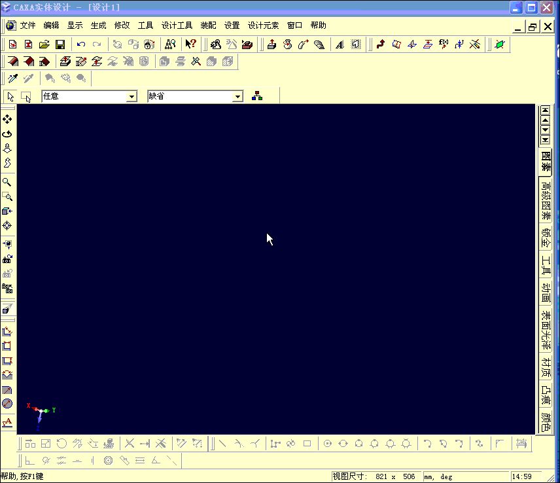Image resolution: width=560 pixels, height=483 pixels.
Task: Click the eyedropper pick-up tool icon
Action: pos(13,79)
